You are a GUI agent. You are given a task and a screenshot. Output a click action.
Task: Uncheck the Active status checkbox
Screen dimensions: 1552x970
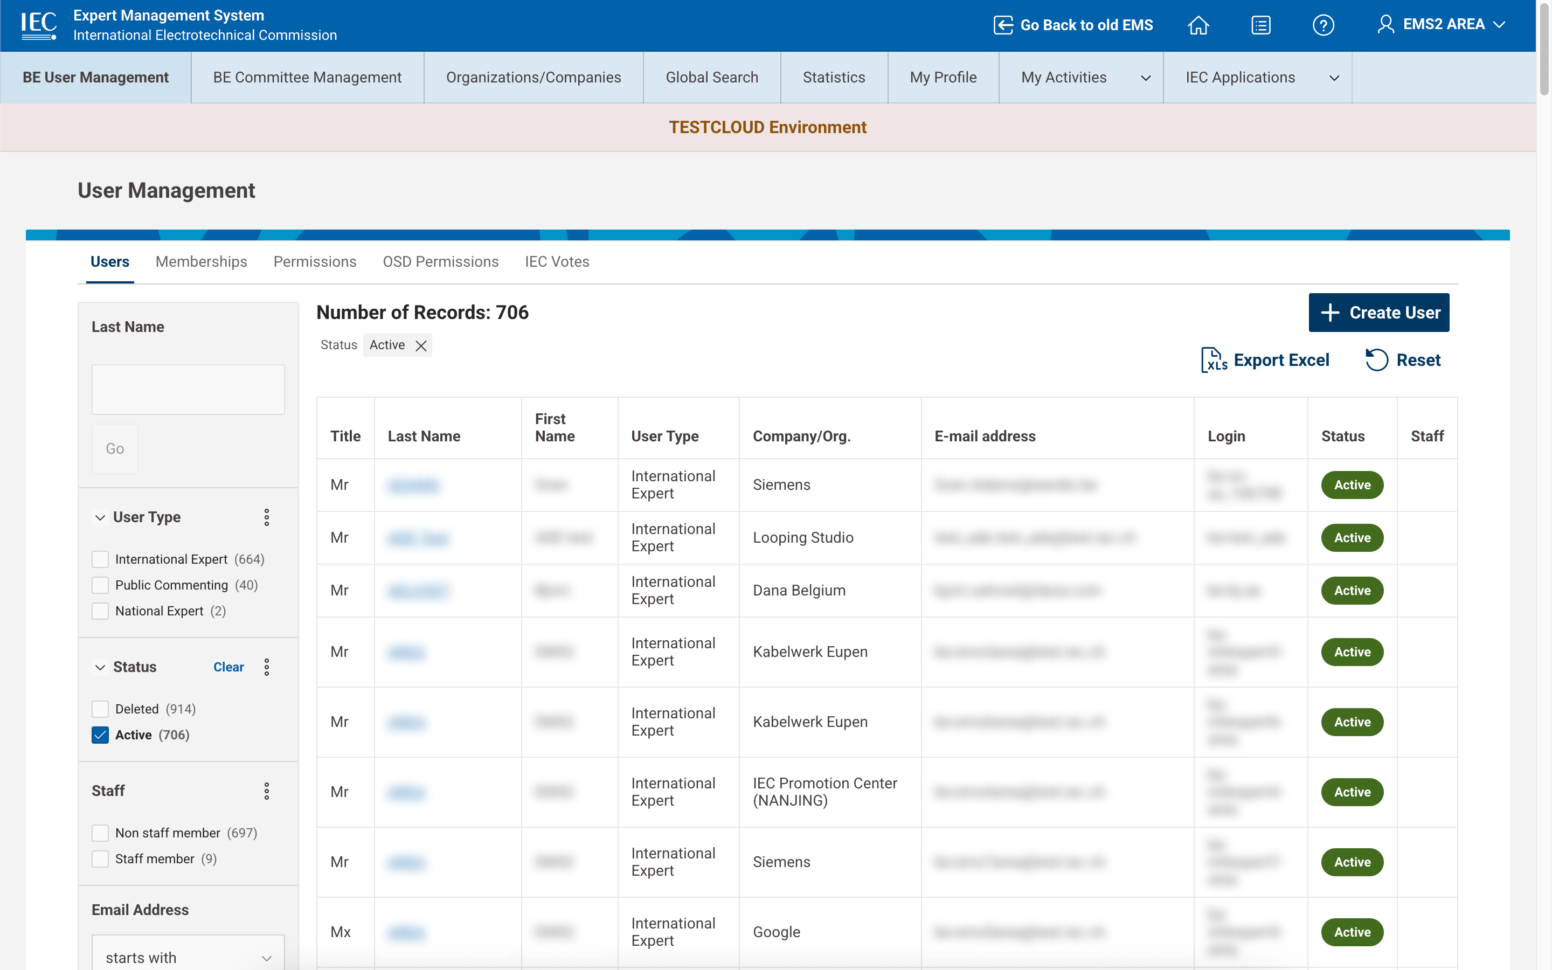(x=100, y=735)
